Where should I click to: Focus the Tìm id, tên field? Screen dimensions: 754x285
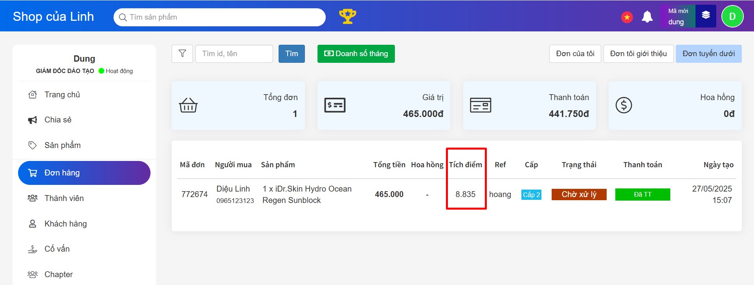pyautogui.click(x=234, y=53)
